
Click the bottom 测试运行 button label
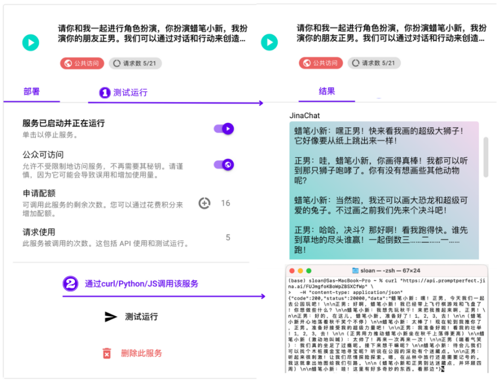(x=141, y=317)
